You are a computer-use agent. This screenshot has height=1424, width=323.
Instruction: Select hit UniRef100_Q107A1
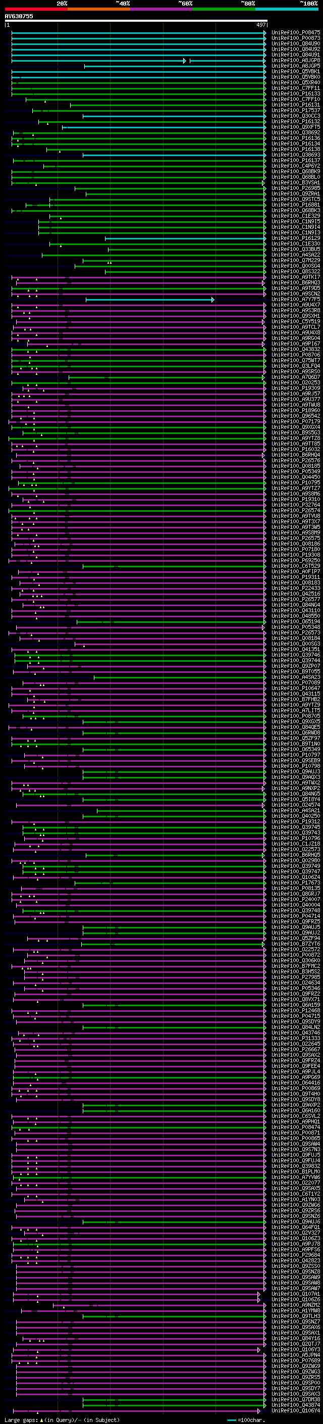pos(296,1294)
